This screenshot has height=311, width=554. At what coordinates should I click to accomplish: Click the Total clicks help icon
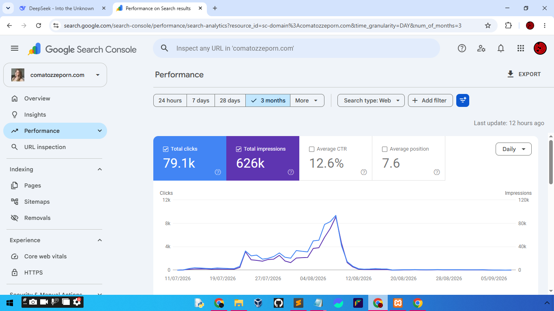click(218, 172)
